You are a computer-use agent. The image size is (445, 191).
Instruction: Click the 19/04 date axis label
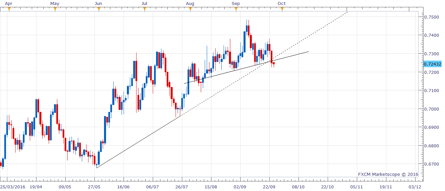click(x=36, y=187)
